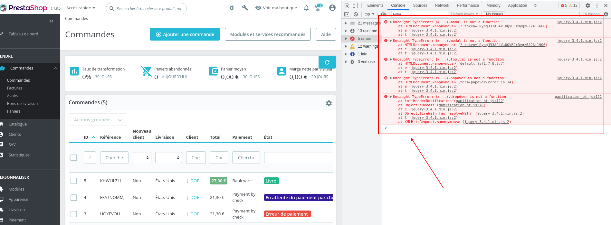
Task: Select checkbox for order KHWLILZLL
Action: pos(74,181)
